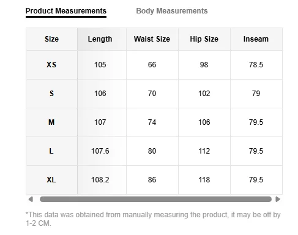This screenshot has height=235, width=298.
Task: Click the Inseam column header
Action: pyautogui.click(x=256, y=39)
